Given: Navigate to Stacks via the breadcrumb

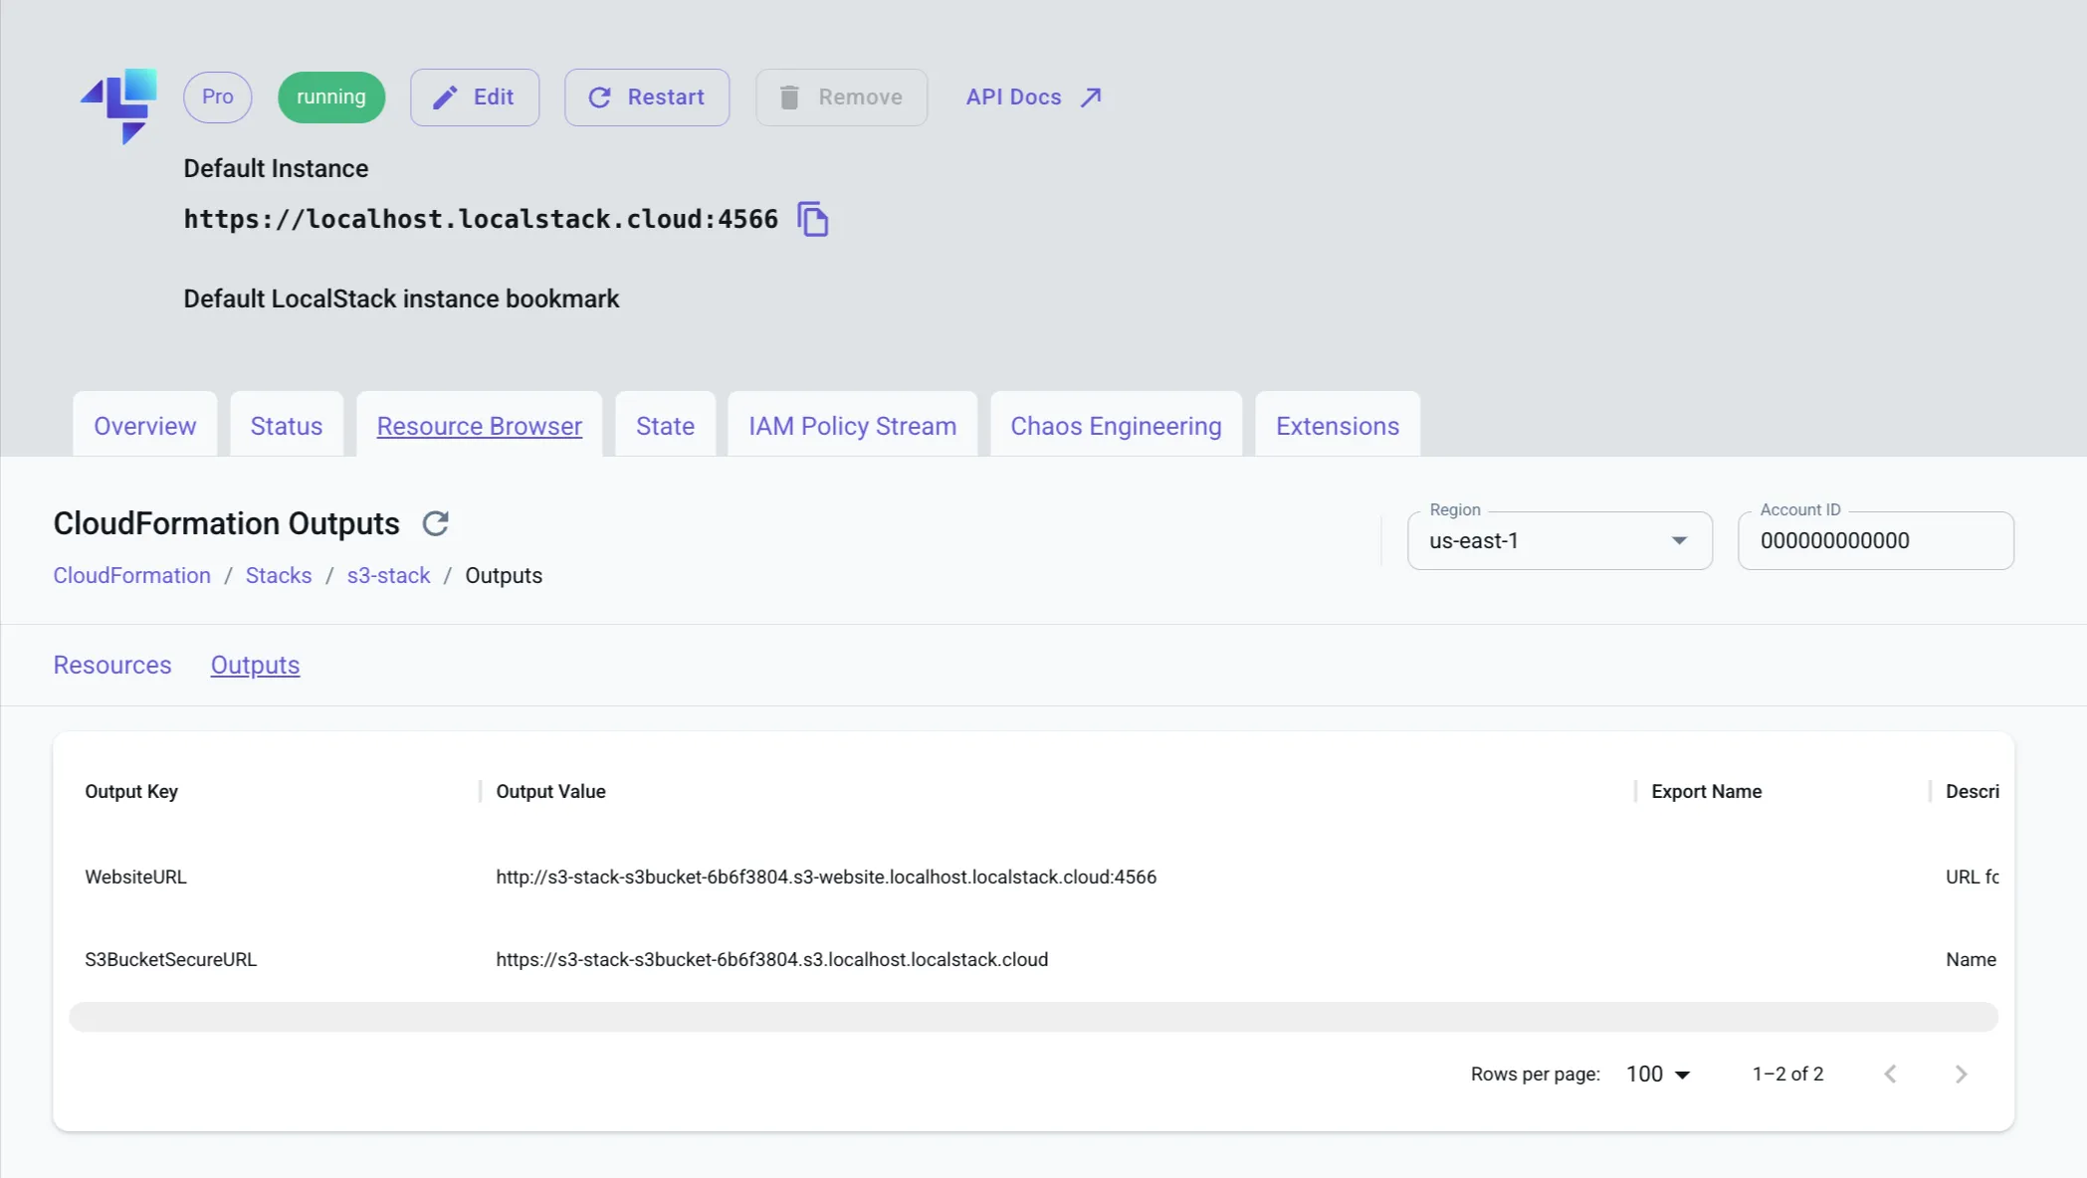Looking at the screenshot, I should (x=279, y=575).
